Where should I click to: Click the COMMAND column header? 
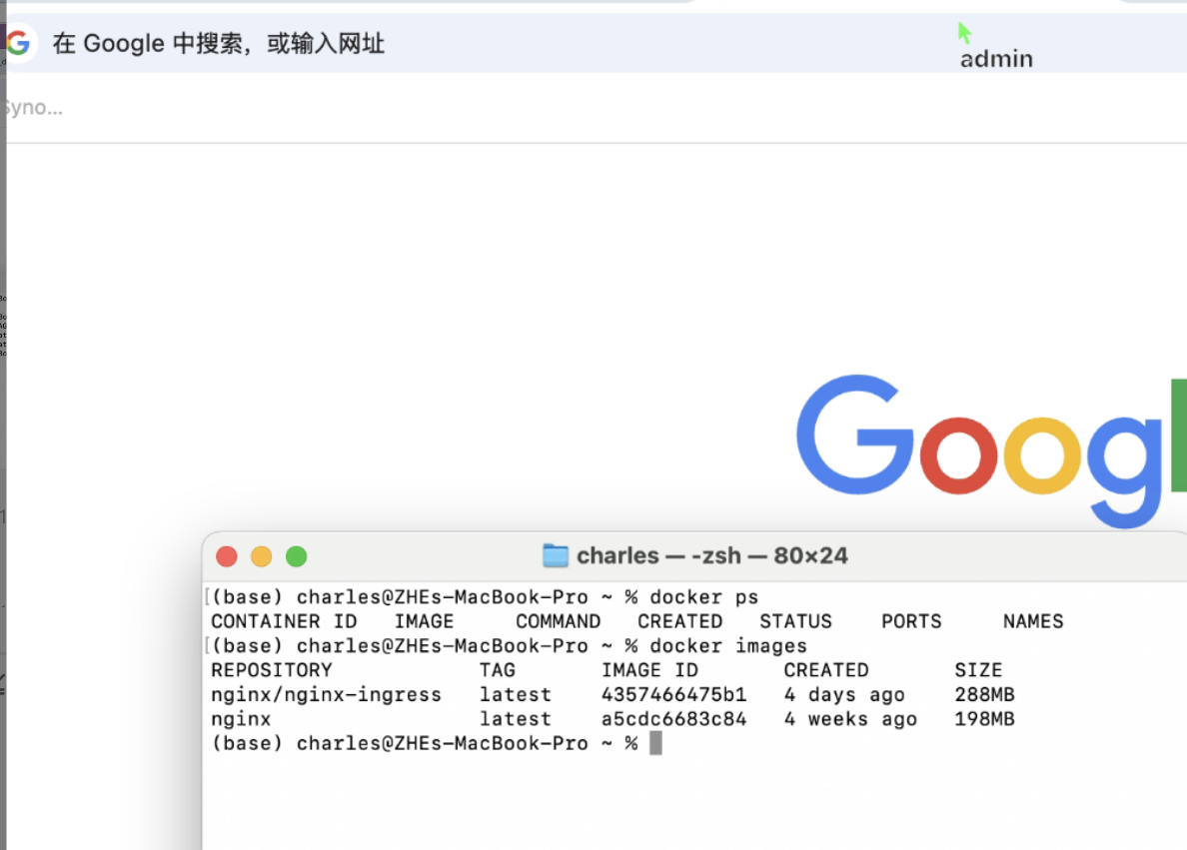pos(558,621)
